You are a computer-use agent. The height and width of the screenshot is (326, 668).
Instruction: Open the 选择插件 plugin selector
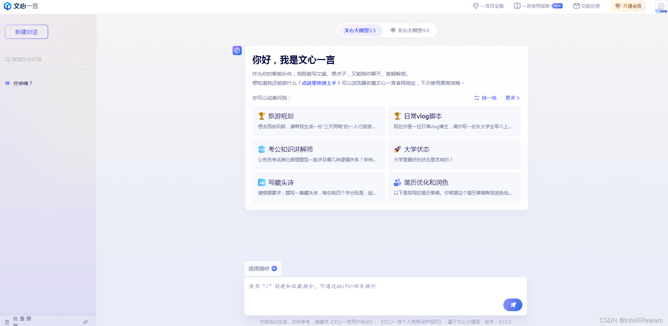tap(263, 268)
